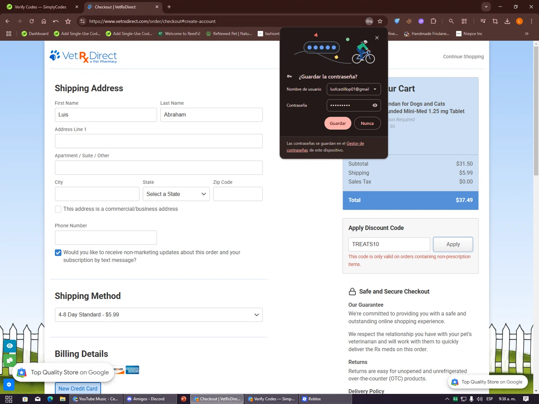Open the media control playlist icon
The height and width of the screenshot is (404, 539).
click(x=483, y=21)
